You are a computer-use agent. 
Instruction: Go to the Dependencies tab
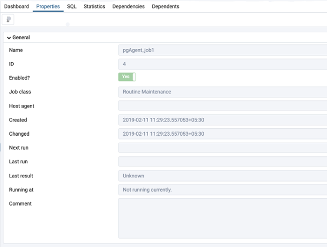pyautogui.click(x=128, y=7)
